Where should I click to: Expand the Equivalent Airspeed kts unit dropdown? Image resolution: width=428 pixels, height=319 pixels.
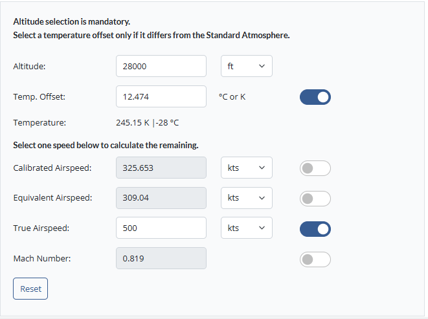point(247,198)
